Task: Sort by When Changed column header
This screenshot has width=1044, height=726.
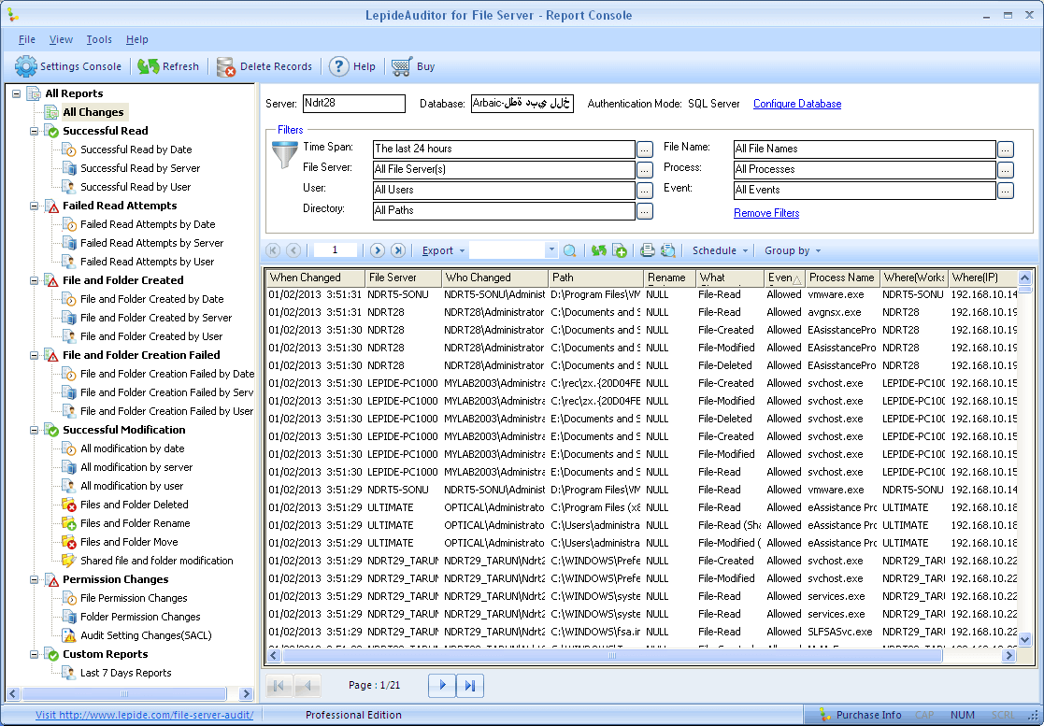Action: tap(316, 278)
